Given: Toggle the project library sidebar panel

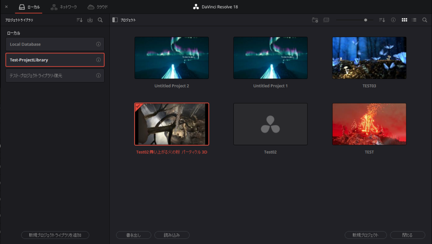Looking at the screenshot, I should click(115, 20).
